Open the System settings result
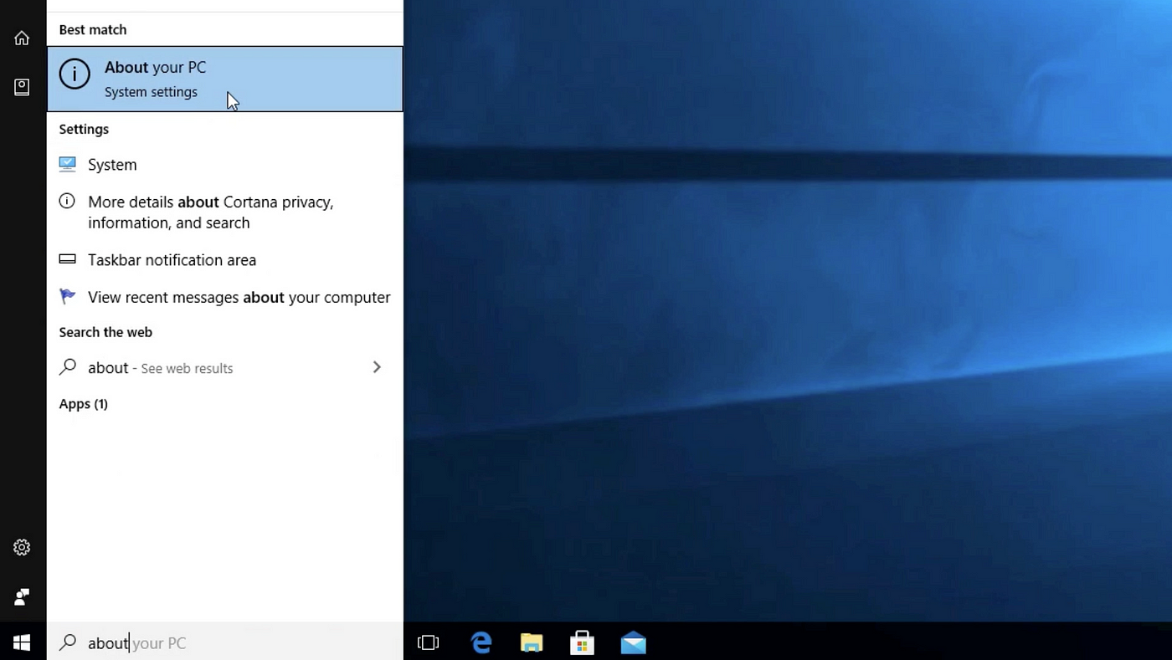 tap(225, 165)
